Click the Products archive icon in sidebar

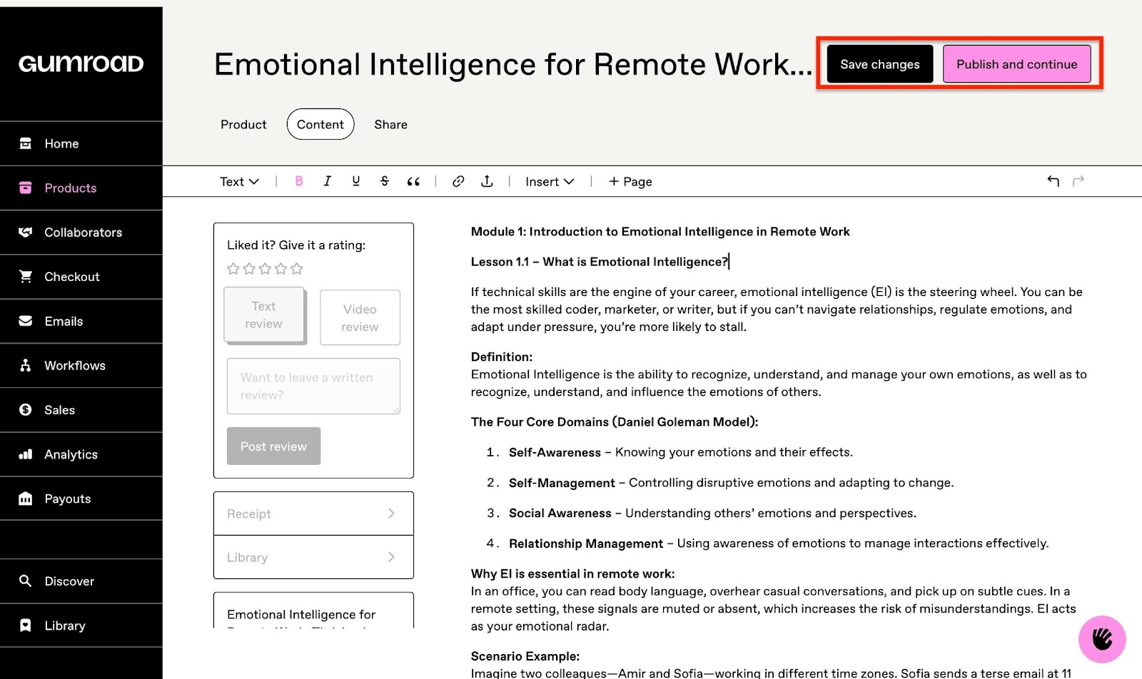click(26, 188)
